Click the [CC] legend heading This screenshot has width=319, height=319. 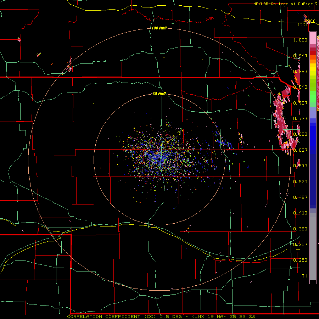[x=303, y=24]
